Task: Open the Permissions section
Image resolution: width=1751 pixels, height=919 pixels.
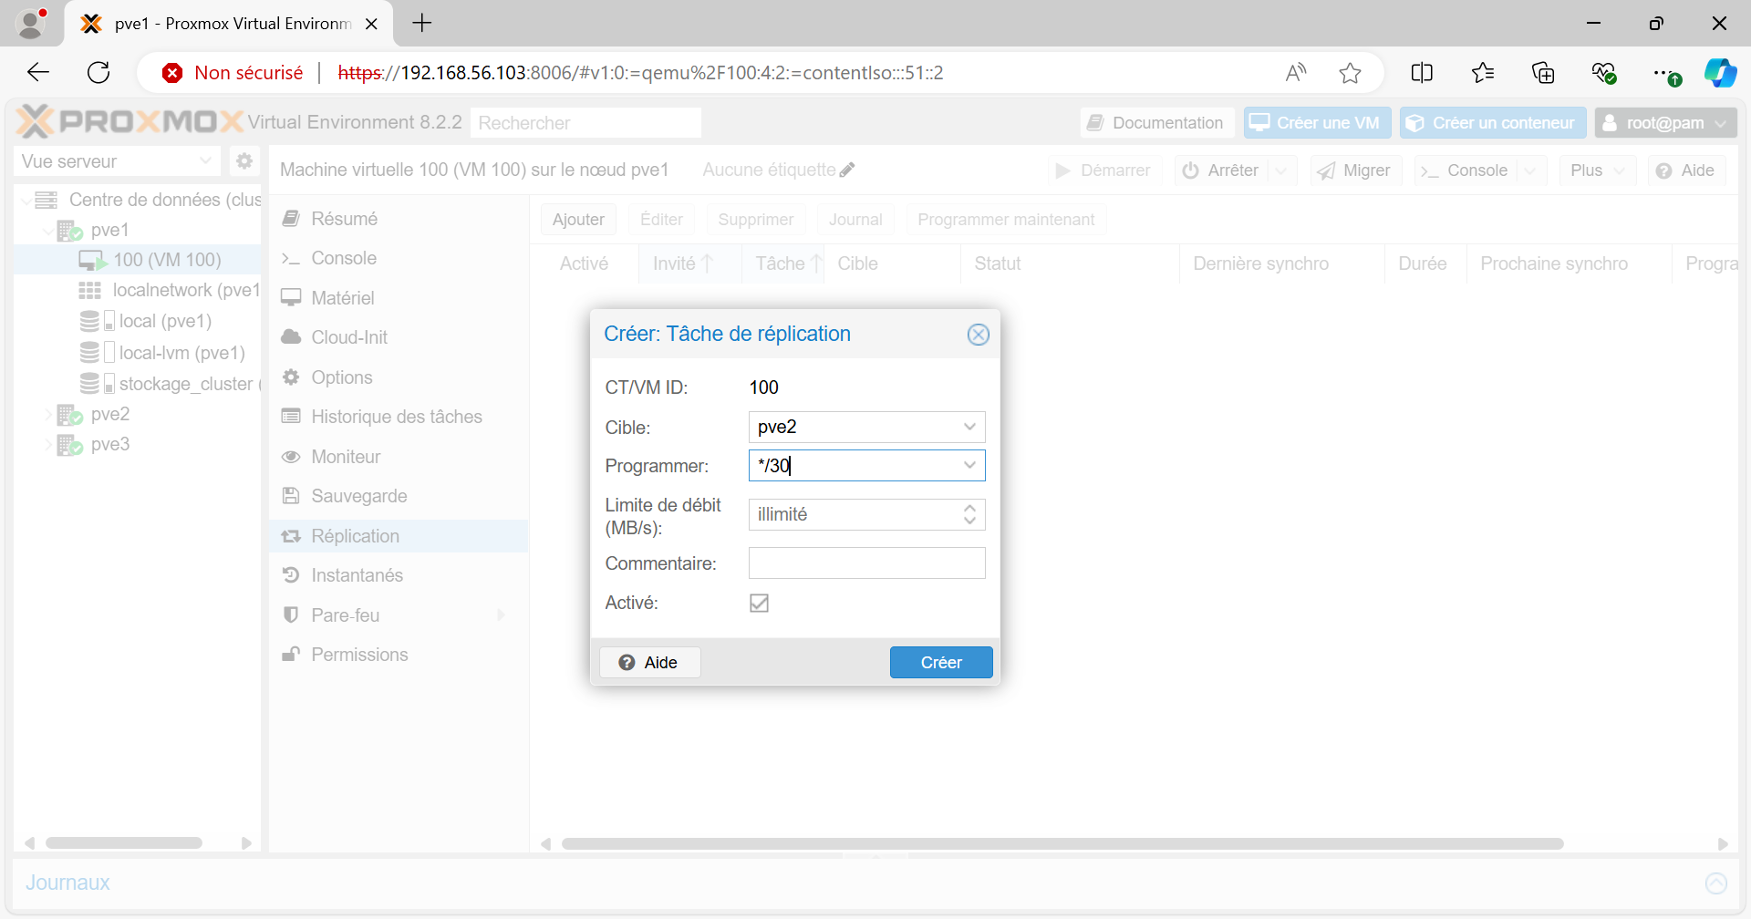Action: click(x=399, y=655)
